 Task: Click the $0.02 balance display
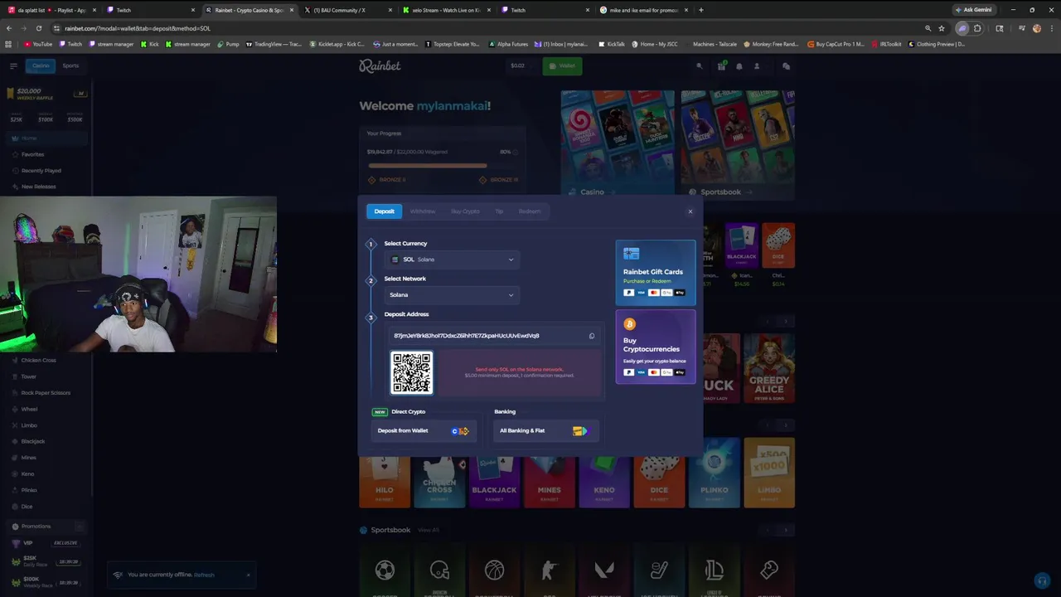[x=517, y=66]
